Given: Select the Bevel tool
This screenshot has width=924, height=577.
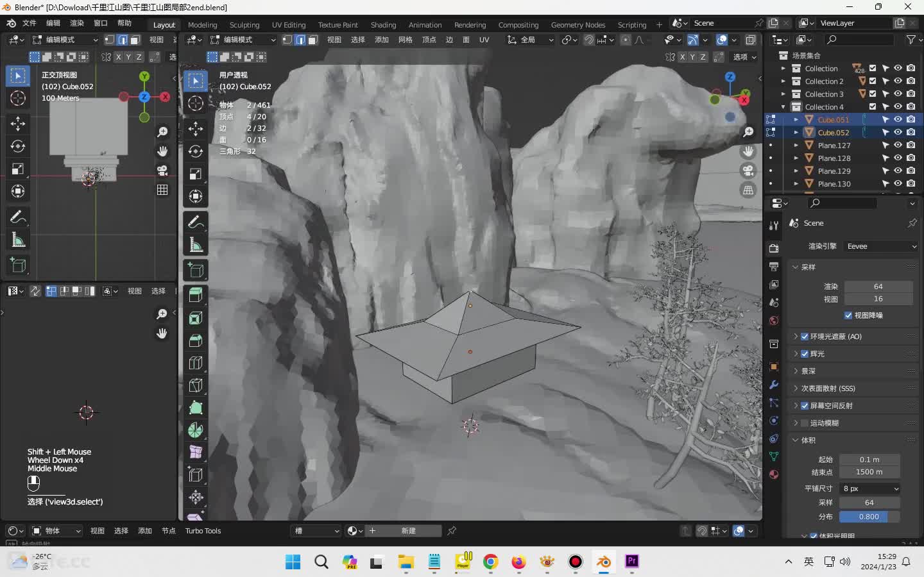Looking at the screenshot, I should (x=196, y=340).
